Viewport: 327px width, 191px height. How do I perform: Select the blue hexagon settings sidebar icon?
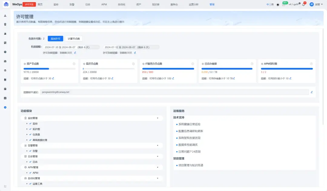[5, 107]
